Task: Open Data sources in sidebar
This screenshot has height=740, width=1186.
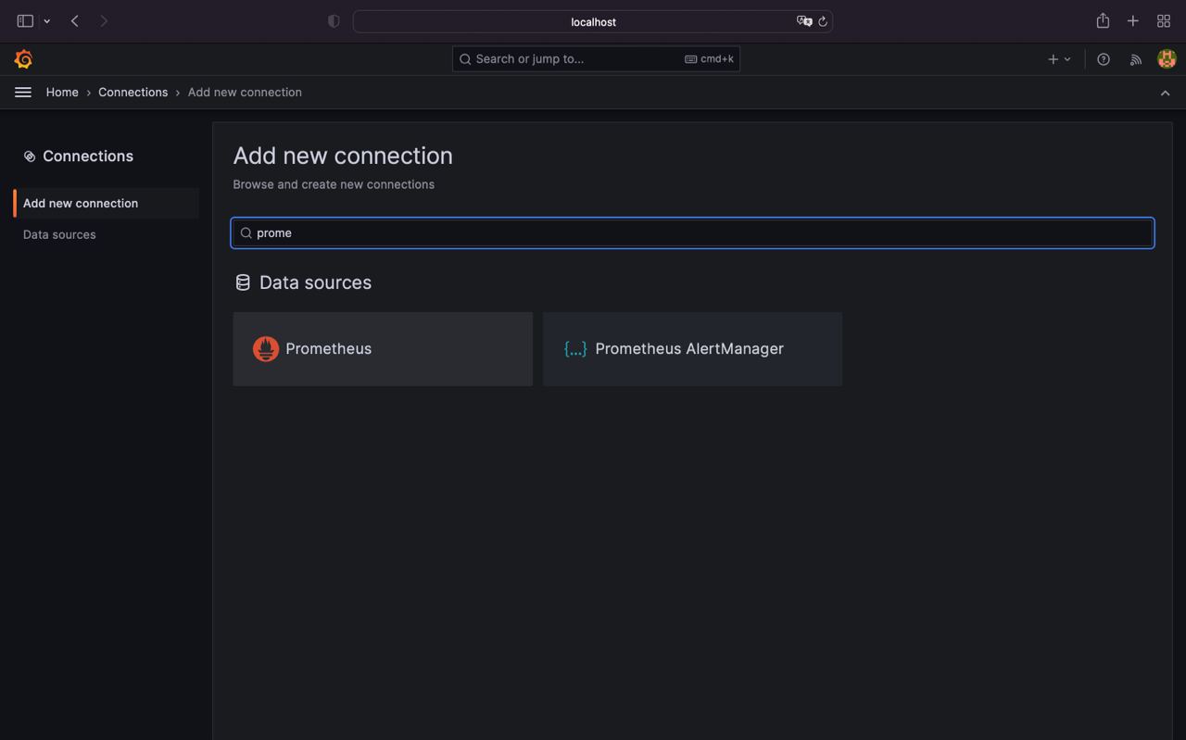Action: pyautogui.click(x=59, y=234)
